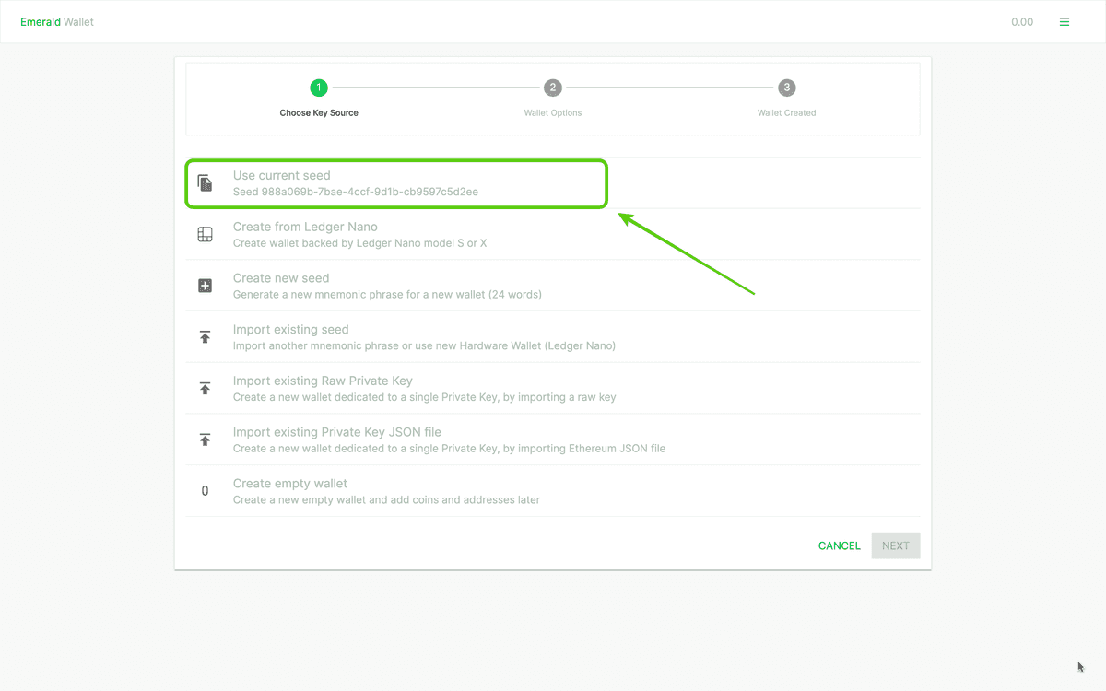
Task: Click step 3 Wallet Created indicator
Action: point(786,88)
